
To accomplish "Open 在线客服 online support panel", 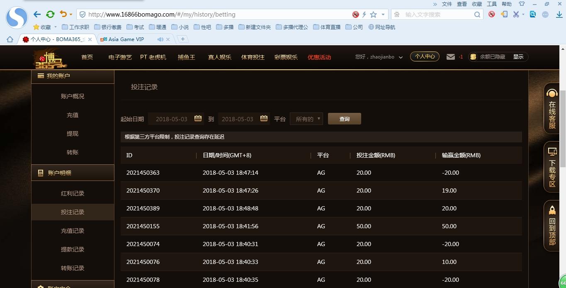I will click(x=552, y=109).
